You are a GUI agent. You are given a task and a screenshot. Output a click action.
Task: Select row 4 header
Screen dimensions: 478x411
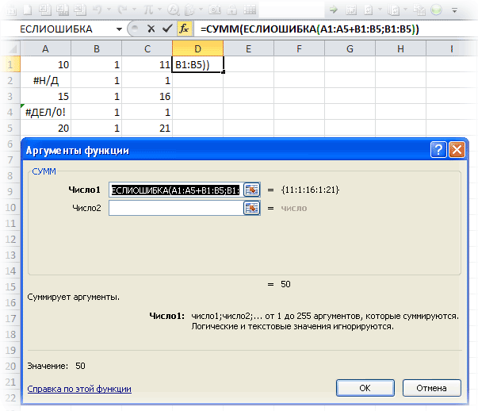click(x=10, y=112)
